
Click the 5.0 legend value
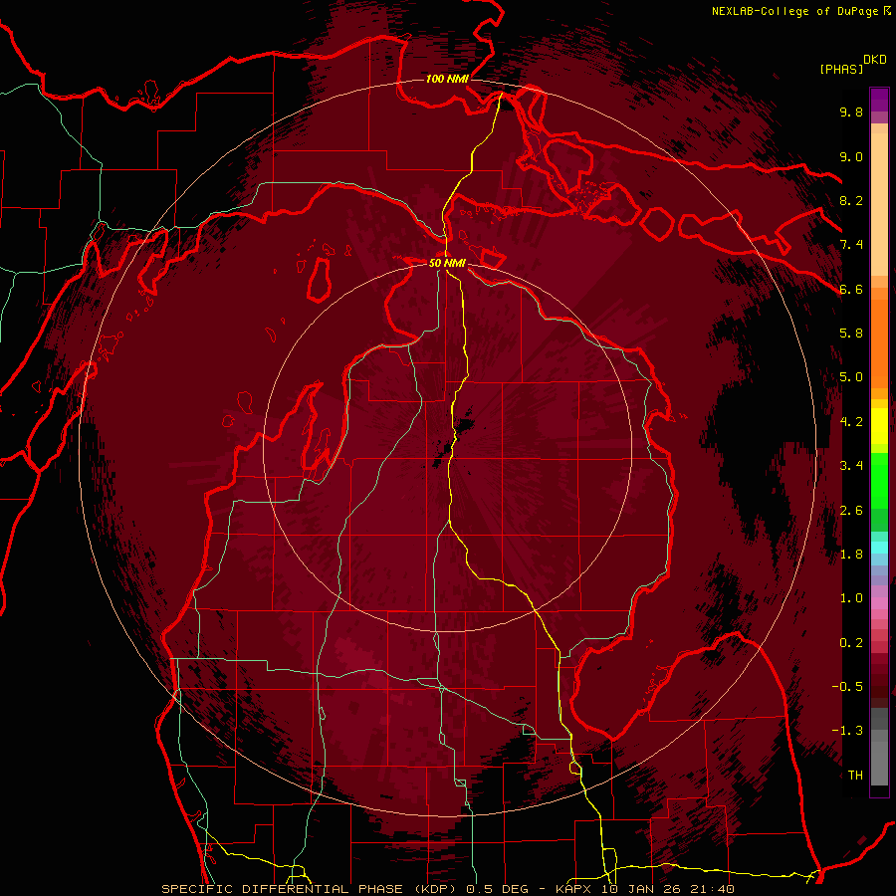point(851,377)
